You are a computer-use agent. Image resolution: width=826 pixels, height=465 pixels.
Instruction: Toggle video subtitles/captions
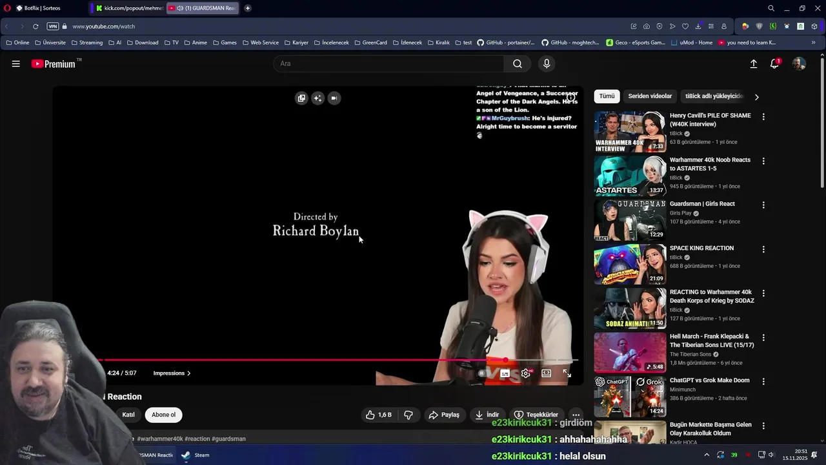pyautogui.click(x=505, y=373)
